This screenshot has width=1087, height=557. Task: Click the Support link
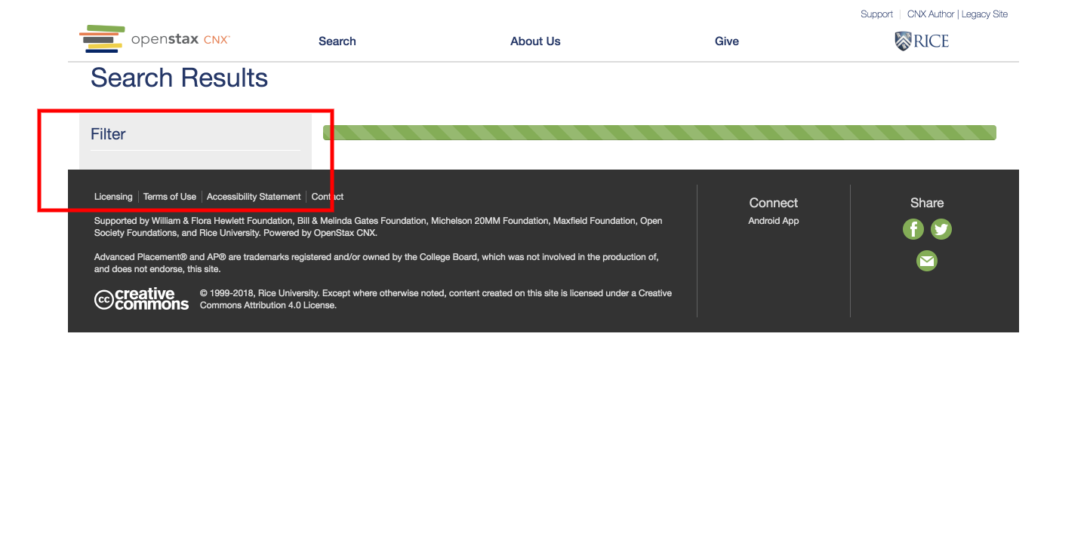click(876, 14)
